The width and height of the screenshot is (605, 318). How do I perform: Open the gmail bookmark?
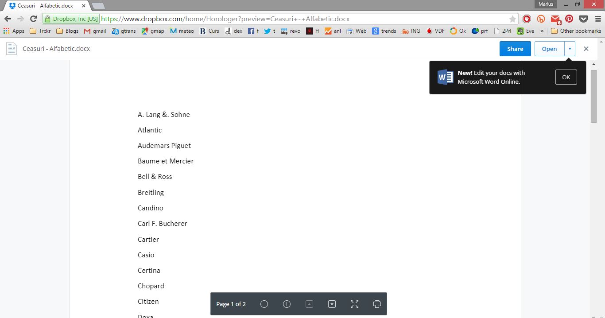pos(95,31)
